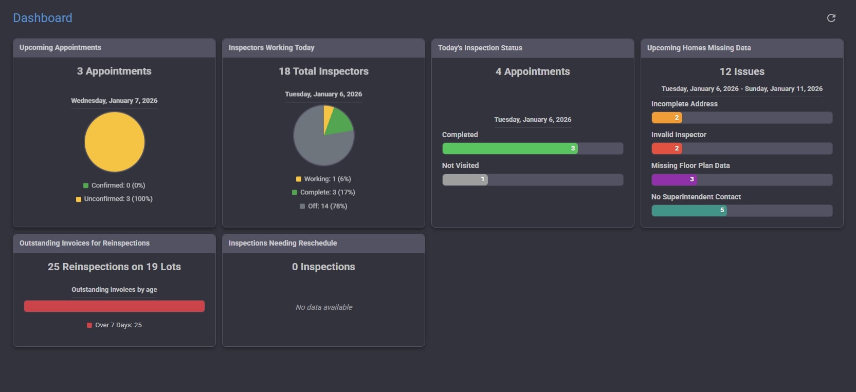Click the 'No data available' message
Viewport: 856px width, 392px height.
(324, 307)
